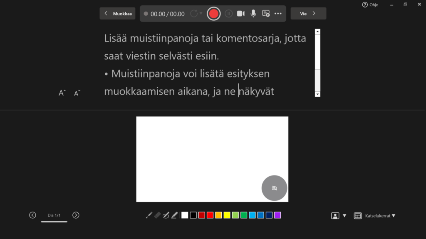The image size is (426, 239).
Task: Toggle the camera on or off
Action: (x=241, y=14)
